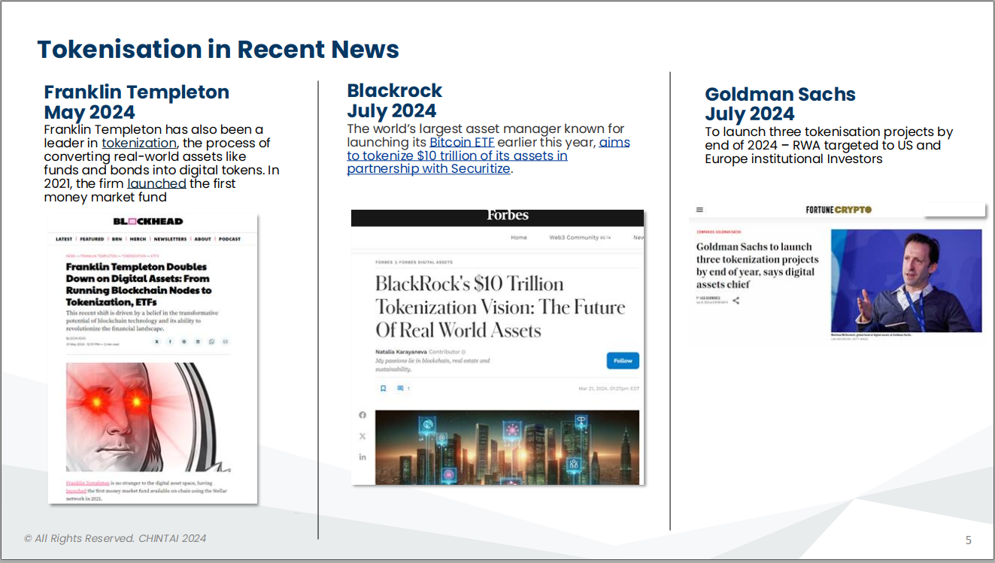Click the Facebook share icon beside Forbes image
This screenshot has height=563, width=995.
click(363, 415)
